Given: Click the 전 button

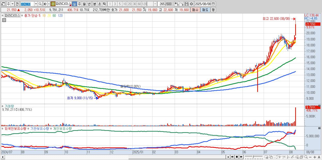Looking at the screenshot, I should coord(17,4).
